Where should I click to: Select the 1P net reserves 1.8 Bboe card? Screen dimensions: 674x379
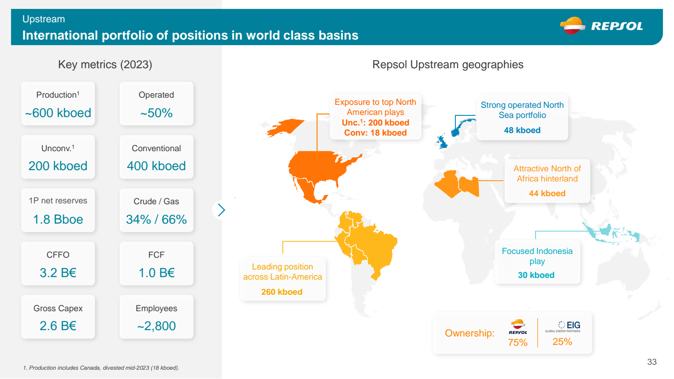click(x=58, y=210)
